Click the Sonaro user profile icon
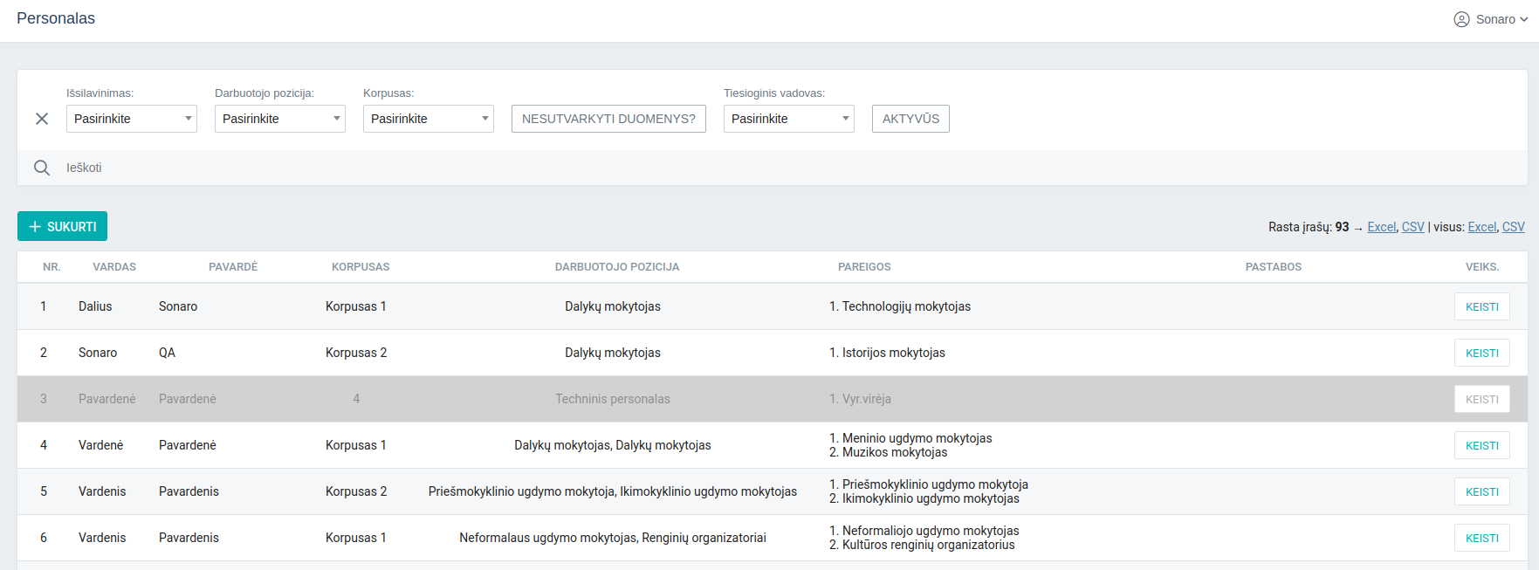Screen dimensions: 1539x570 tap(1461, 19)
